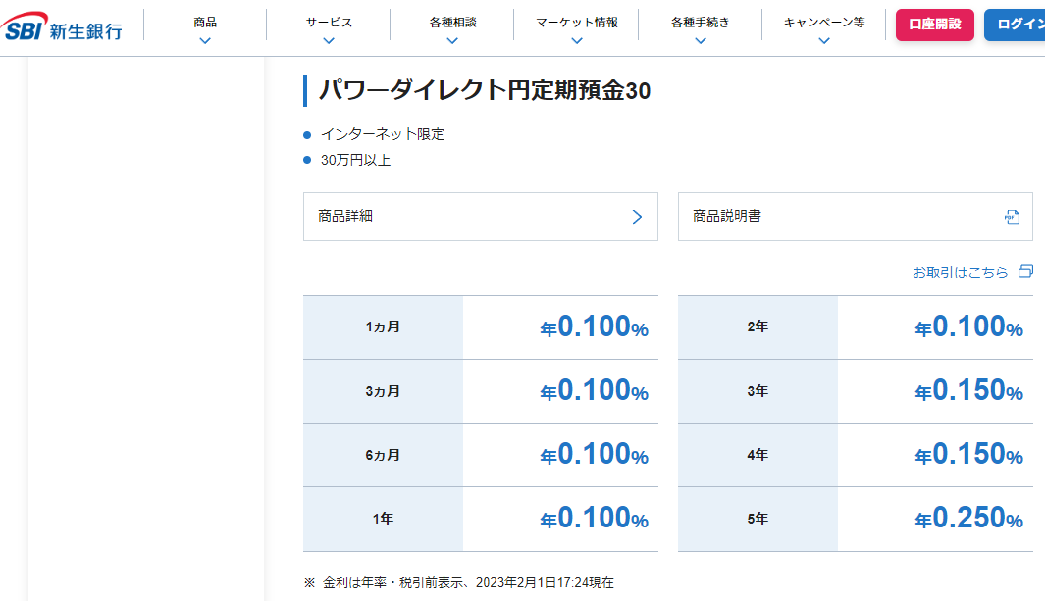Open the マーケット情報 navigation menu
Image resolution: width=1045 pixels, height=601 pixels.
click(x=577, y=23)
